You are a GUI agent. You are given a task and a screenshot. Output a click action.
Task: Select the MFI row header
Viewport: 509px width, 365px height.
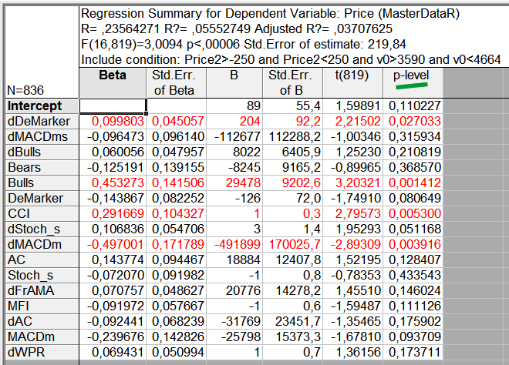[42, 306]
